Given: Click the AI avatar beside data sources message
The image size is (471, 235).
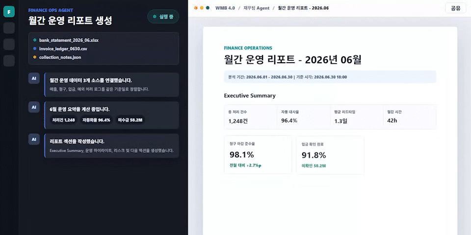Looking at the screenshot, I should pos(34,78).
